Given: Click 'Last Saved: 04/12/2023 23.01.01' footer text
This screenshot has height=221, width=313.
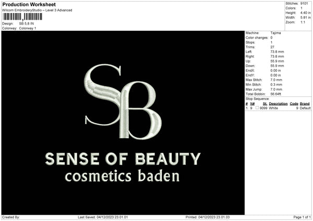Looking at the screenshot, I should pyautogui.click(x=103, y=217).
